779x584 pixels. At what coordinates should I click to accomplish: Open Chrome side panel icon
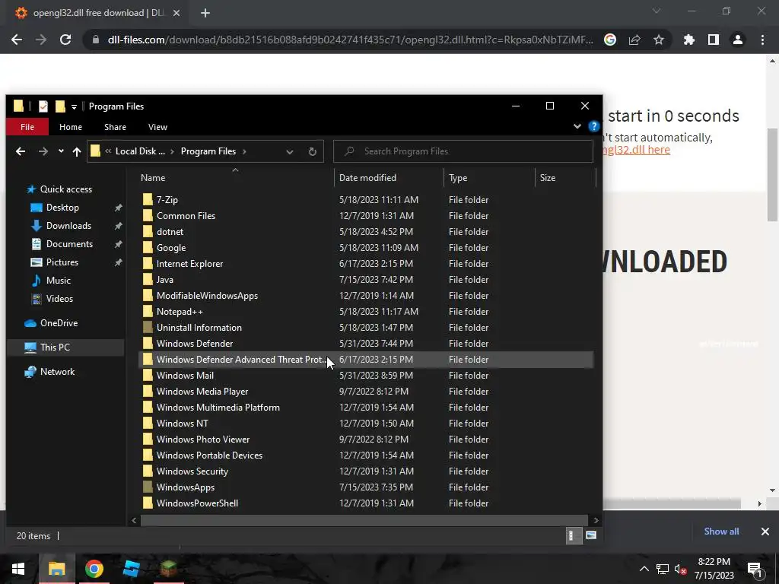click(714, 40)
